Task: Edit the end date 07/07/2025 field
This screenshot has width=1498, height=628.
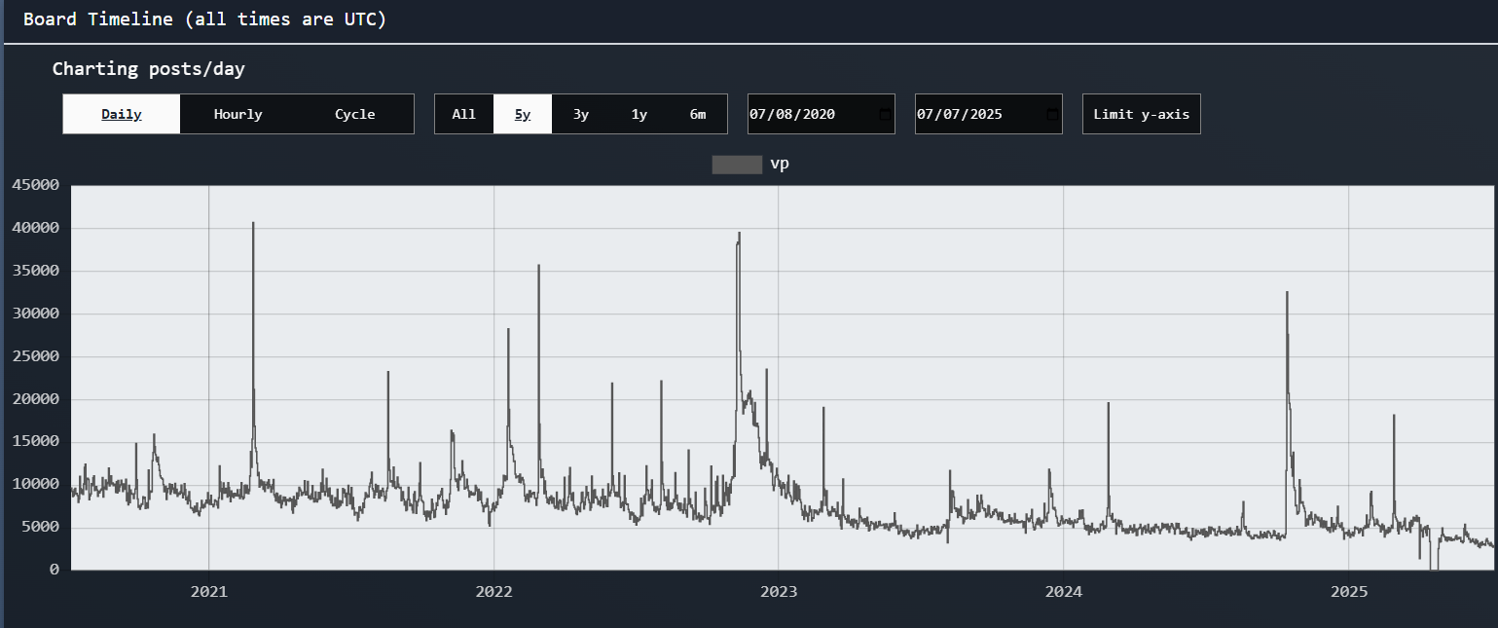Action: tap(989, 114)
